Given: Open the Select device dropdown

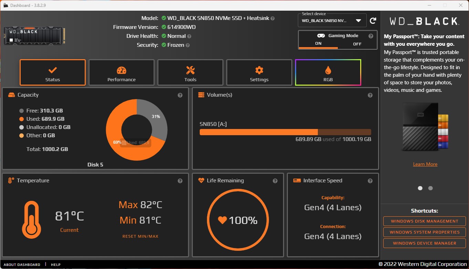Looking at the screenshot, I should click(x=332, y=21).
